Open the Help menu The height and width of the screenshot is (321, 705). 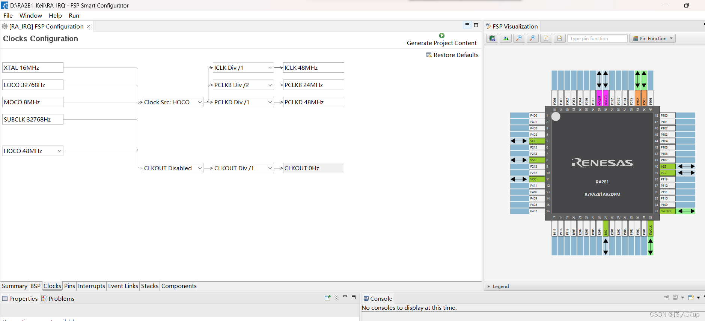click(x=55, y=15)
